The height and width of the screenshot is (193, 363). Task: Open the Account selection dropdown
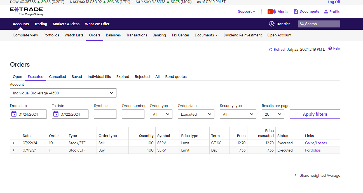[63, 93]
